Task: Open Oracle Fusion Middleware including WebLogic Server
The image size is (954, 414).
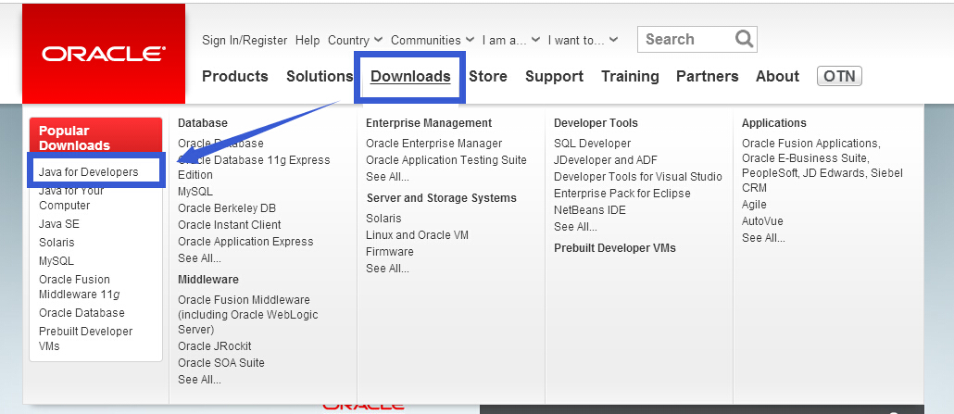Action: point(247,315)
